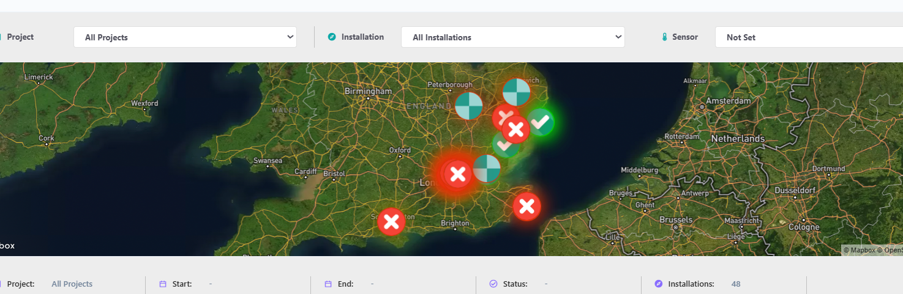Open the Sensor Not Set dropdown
Image resolution: width=903 pixels, height=294 pixels.
click(x=809, y=37)
